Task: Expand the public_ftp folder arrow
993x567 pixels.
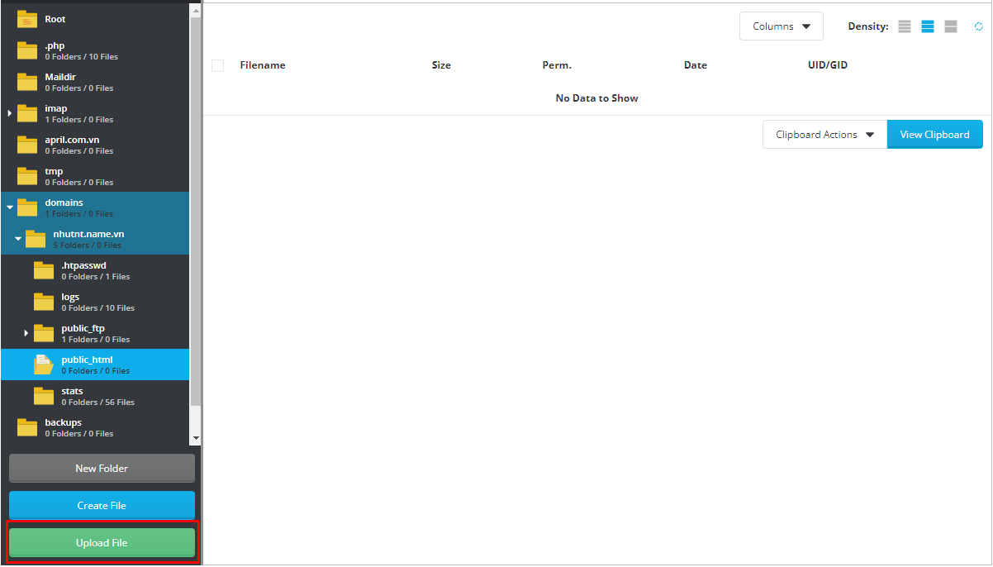Action: [26, 333]
